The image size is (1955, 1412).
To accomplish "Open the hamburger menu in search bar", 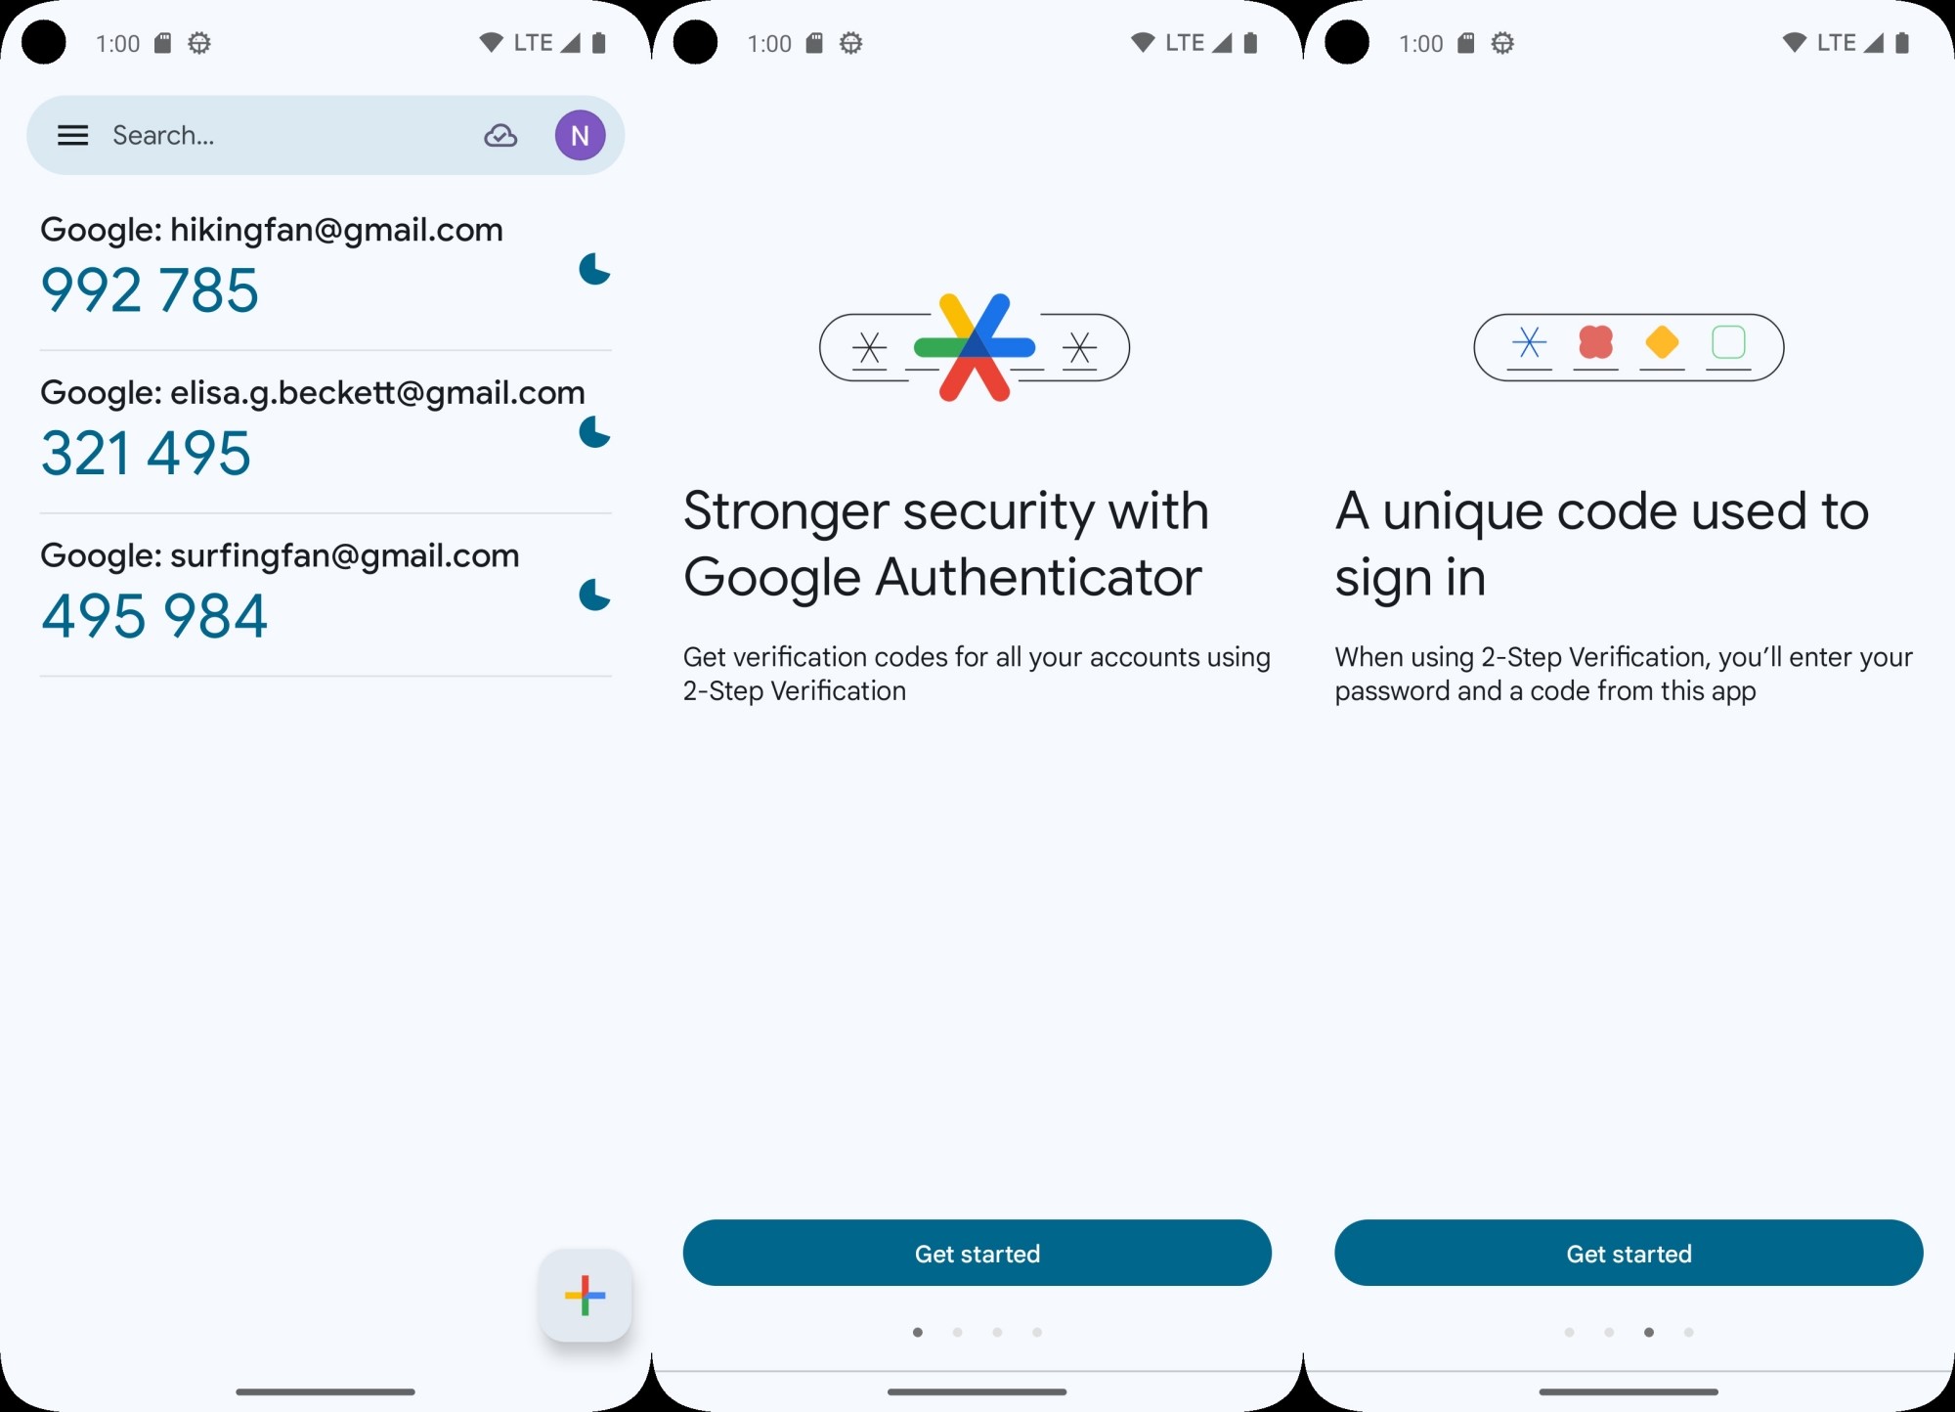I will (x=73, y=135).
